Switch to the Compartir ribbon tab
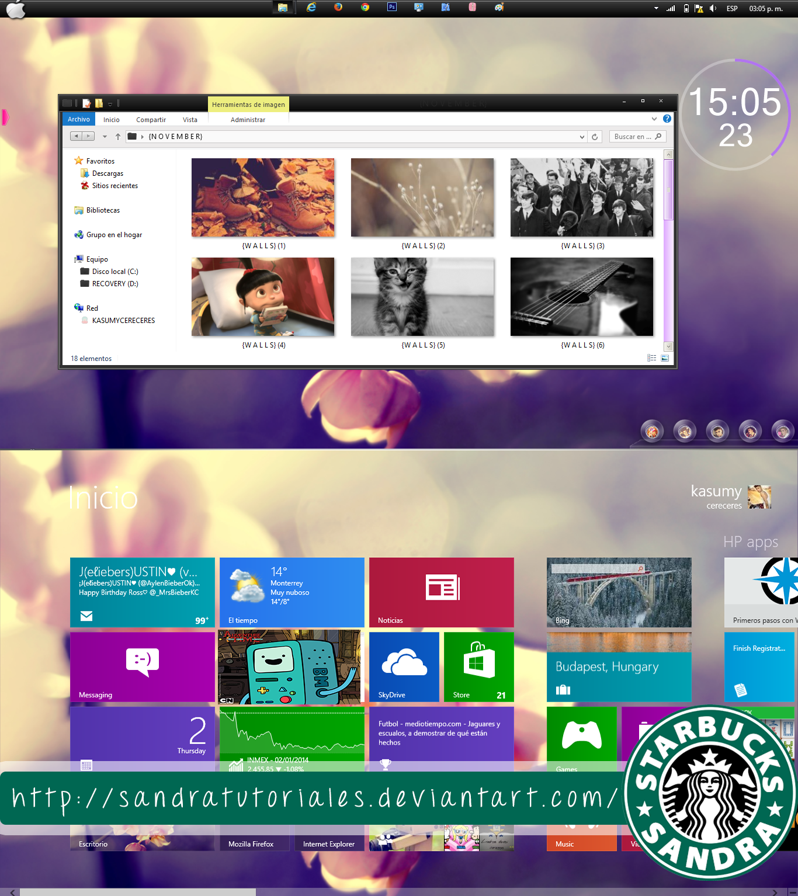 [151, 120]
